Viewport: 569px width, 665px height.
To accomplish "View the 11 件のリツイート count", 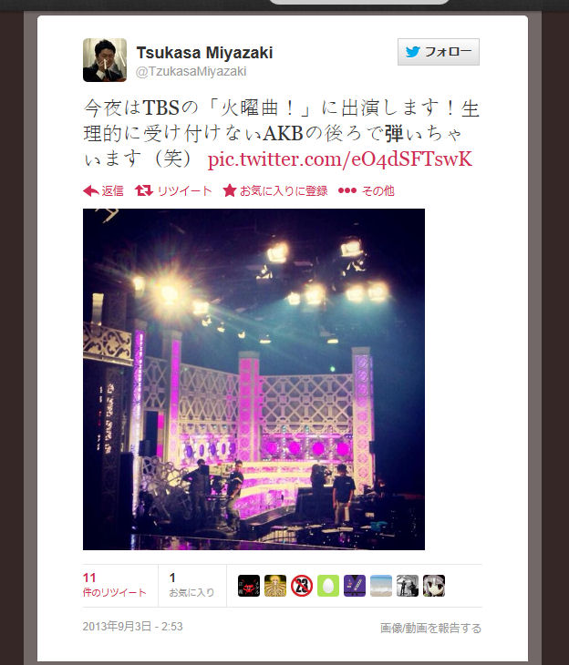I will pos(115,585).
